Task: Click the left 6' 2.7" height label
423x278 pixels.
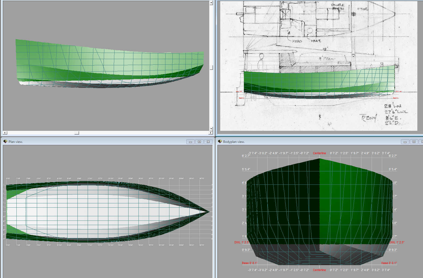Action: [246, 156]
